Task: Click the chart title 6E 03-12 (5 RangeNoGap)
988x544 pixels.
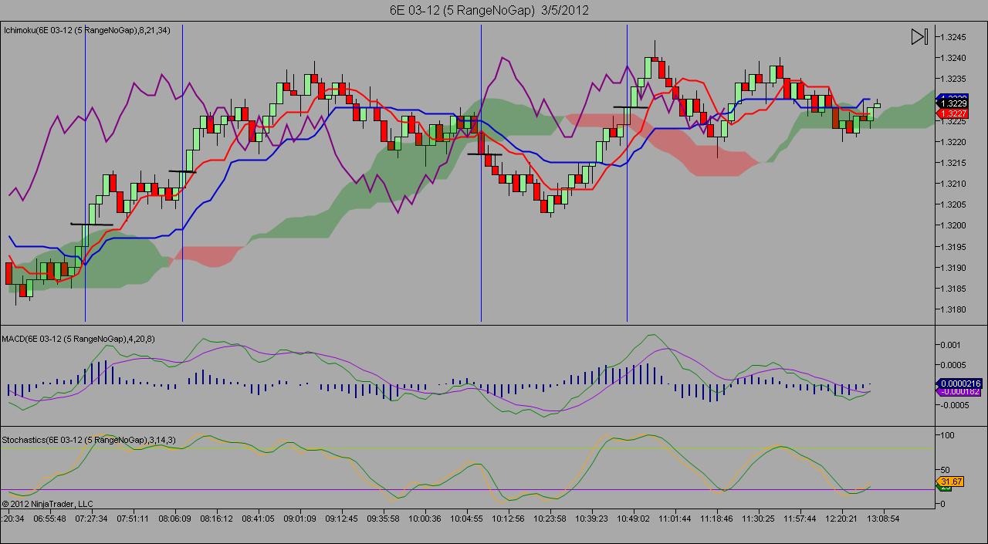Action: point(462,10)
